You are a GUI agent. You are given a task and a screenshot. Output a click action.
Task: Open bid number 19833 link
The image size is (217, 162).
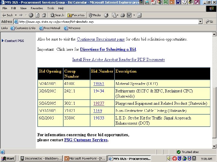(99, 118)
